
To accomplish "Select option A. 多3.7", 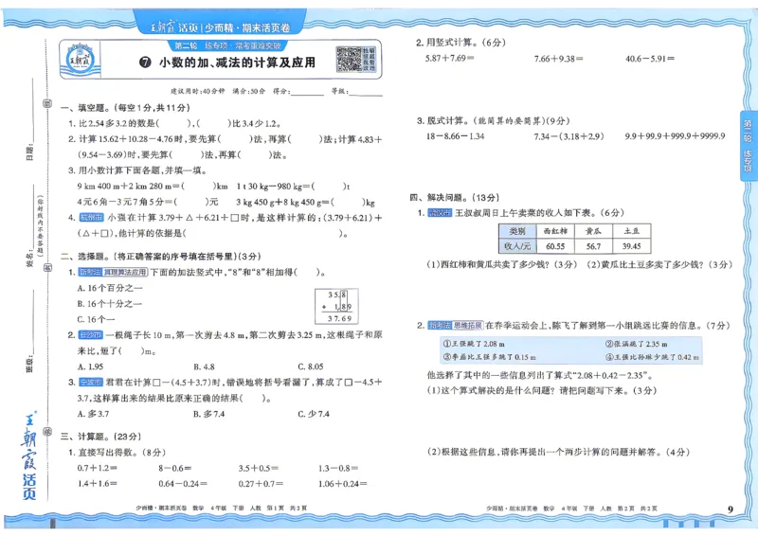I will tap(93, 414).
